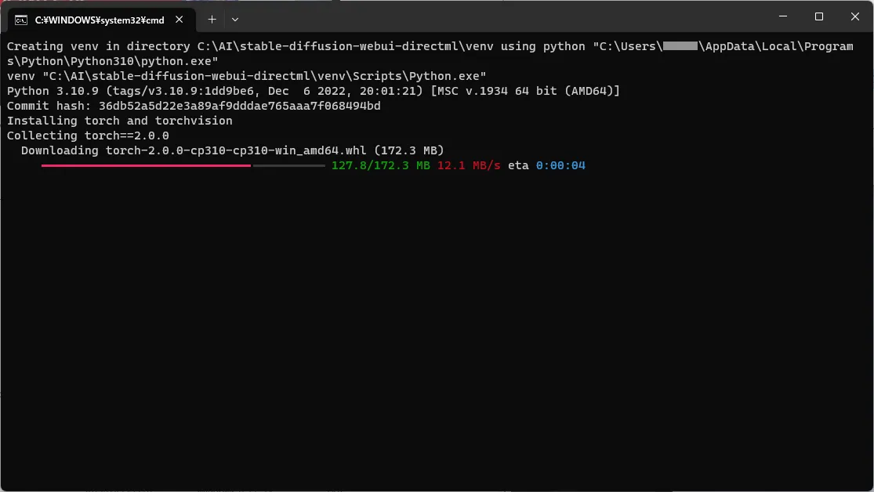Click the green 127.8/172.3 MB download size

[380, 165]
